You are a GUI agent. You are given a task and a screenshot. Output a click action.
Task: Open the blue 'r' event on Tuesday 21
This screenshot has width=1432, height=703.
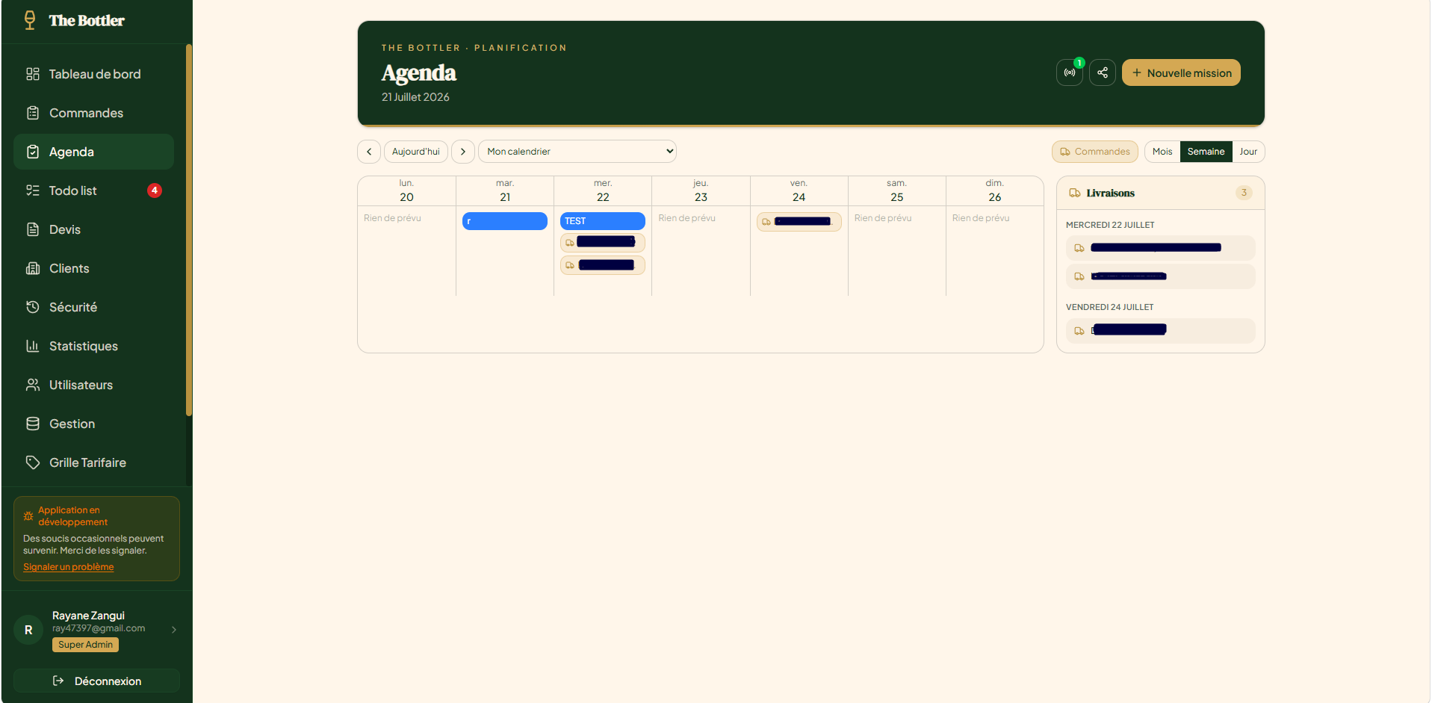[x=505, y=221]
